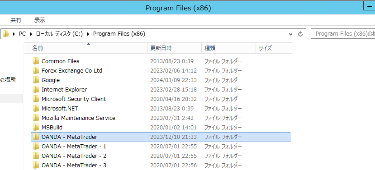Click the date 2023/12/10 21:33

point(173,137)
